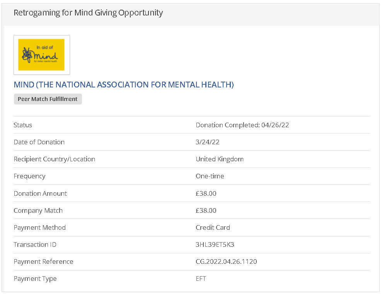382x294 pixels.
Task: Click the Retrogaming for Mind Giving Opportunity heading
Action: click(x=88, y=13)
